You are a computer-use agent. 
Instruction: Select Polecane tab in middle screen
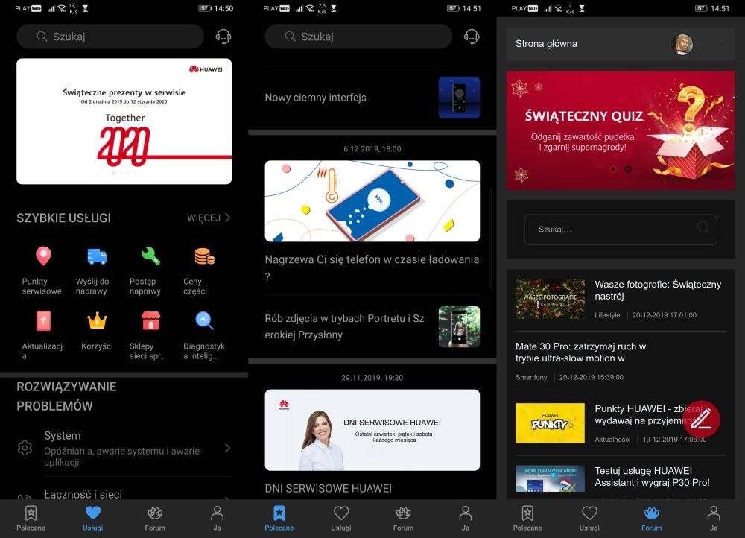(279, 519)
